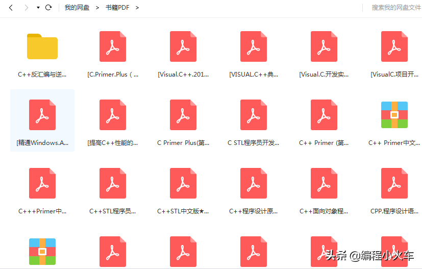Expand chevron after 我的网盘 breadcrumb
This screenshot has height=269, width=422.
click(97, 8)
